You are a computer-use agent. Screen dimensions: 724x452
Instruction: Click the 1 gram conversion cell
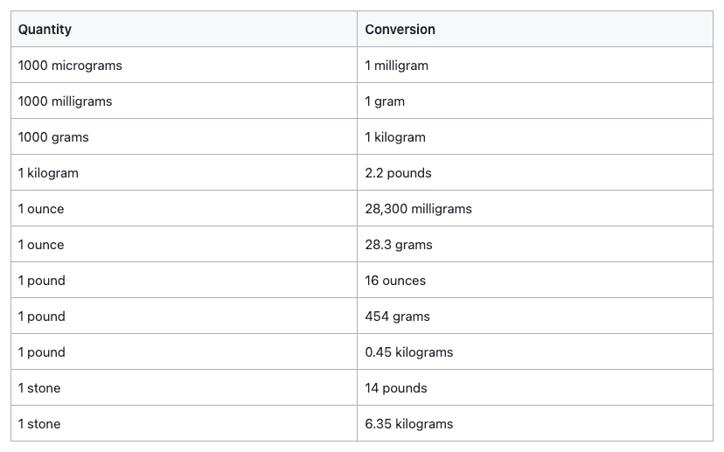tap(534, 101)
